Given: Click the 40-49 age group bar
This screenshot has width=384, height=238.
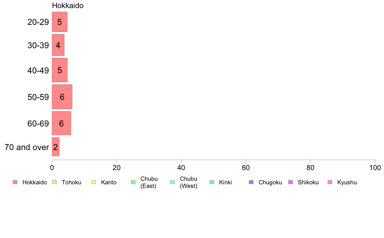Looking at the screenshot, I should point(59,70).
